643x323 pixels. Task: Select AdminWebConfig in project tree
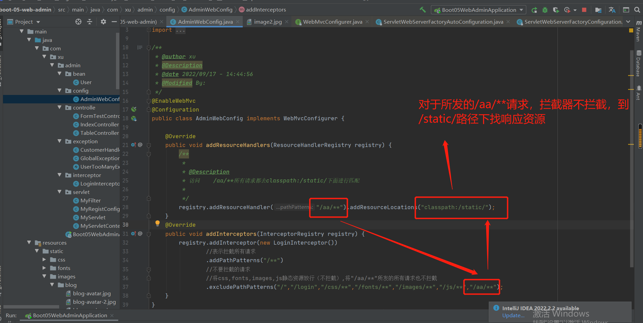[100, 99]
